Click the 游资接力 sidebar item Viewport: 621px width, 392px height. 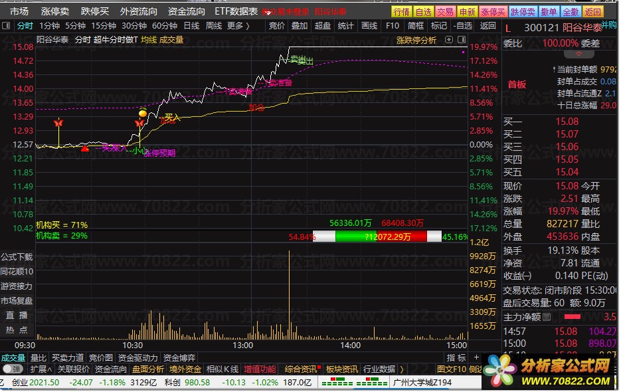coord(17,286)
